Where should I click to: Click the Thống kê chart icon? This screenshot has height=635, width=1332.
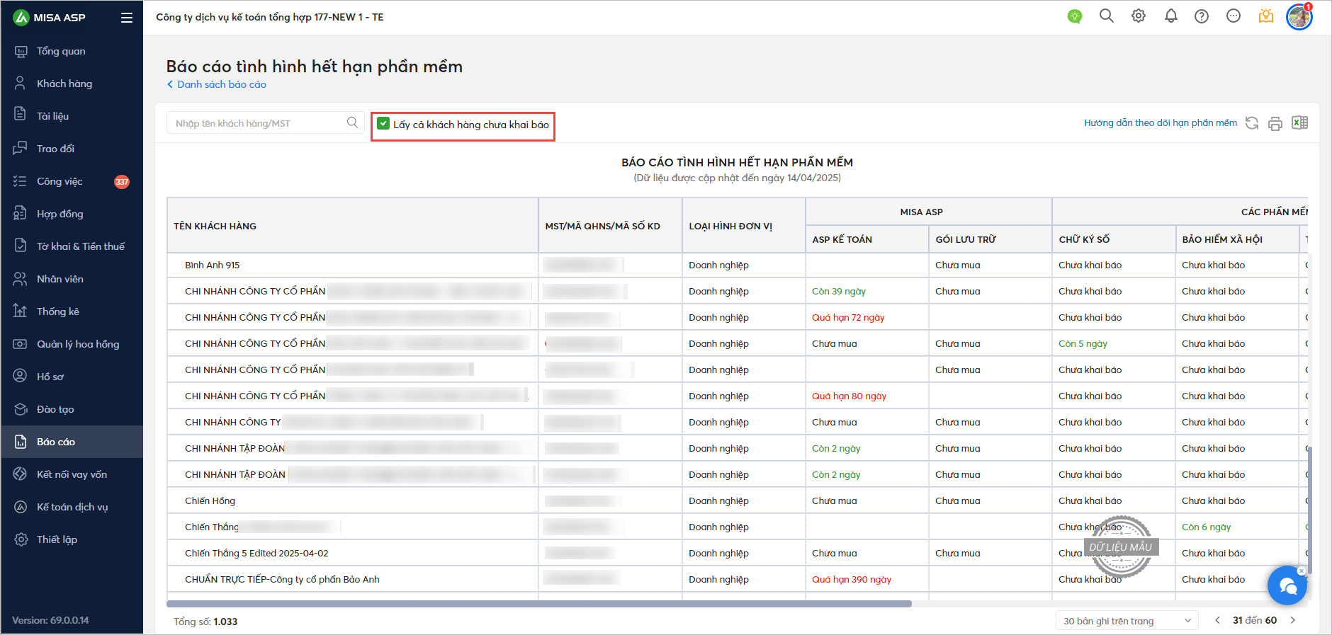coord(21,311)
